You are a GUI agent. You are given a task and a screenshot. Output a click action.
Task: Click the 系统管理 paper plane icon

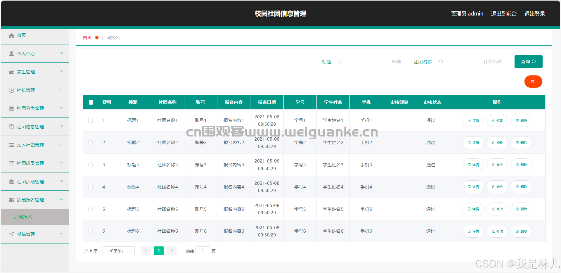(x=11, y=234)
